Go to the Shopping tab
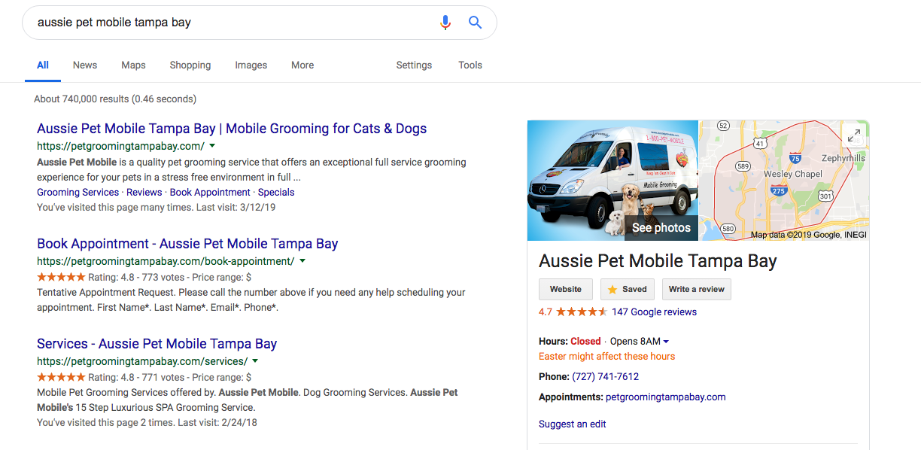 point(190,65)
